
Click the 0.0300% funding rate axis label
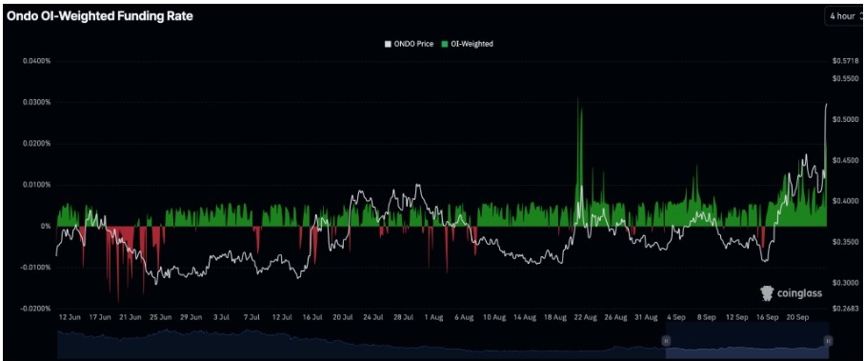pos(36,103)
